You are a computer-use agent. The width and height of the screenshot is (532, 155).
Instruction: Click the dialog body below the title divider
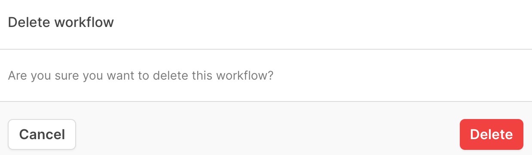point(266,75)
